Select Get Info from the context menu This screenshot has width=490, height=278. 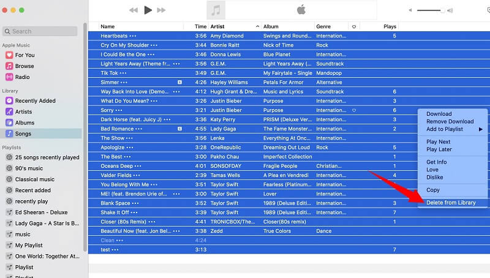[x=436, y=162]
